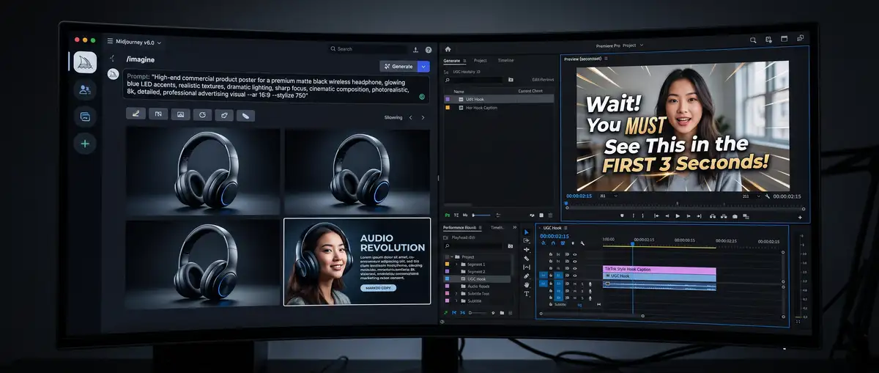Open the chat messages icon in Midjourney sidebar

pos(85,117)
